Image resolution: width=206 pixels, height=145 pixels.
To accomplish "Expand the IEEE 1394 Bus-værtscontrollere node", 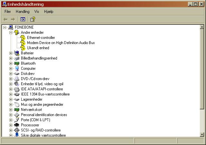I will (11, 94).
